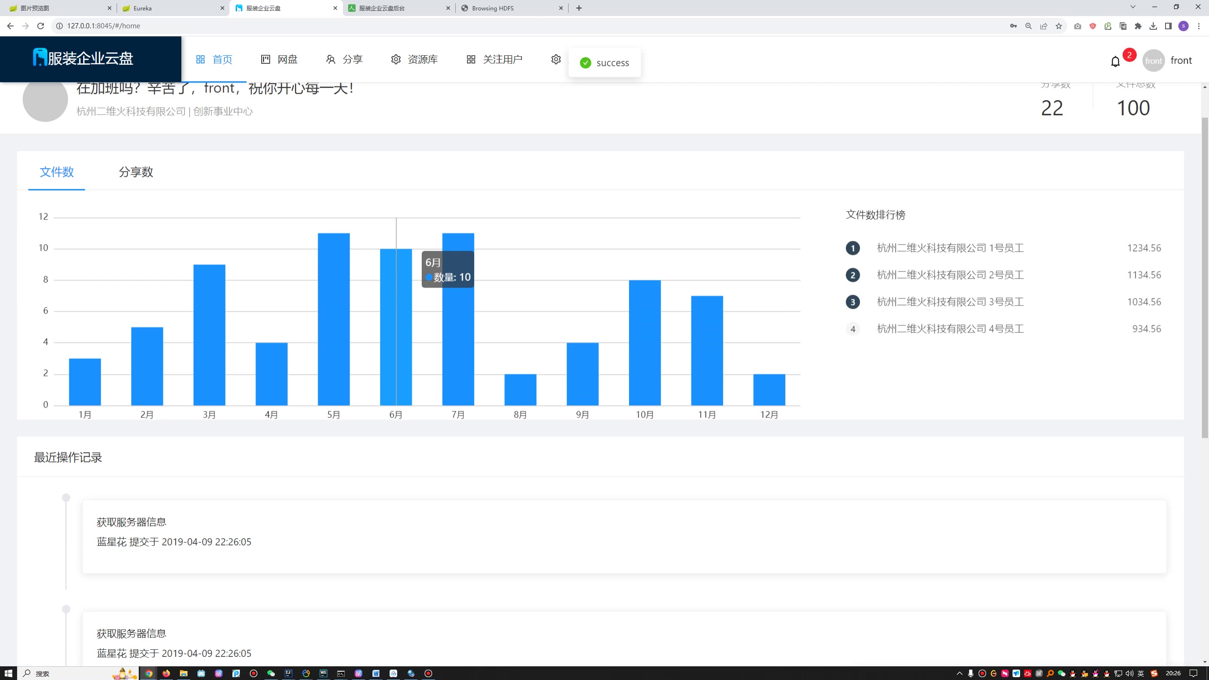This screenshot has height=680, width=1209.
Task: Select 文件数 tab
Action: 57,172
